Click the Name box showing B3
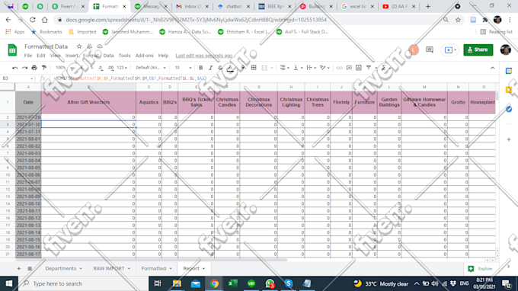The image size is (518, 291). coord(18,78)
